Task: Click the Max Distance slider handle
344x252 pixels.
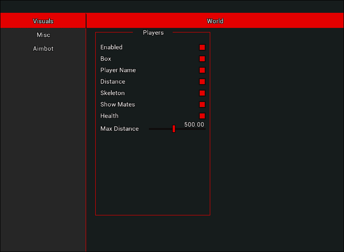Action: pyautogui.click(x=174, y=129)
